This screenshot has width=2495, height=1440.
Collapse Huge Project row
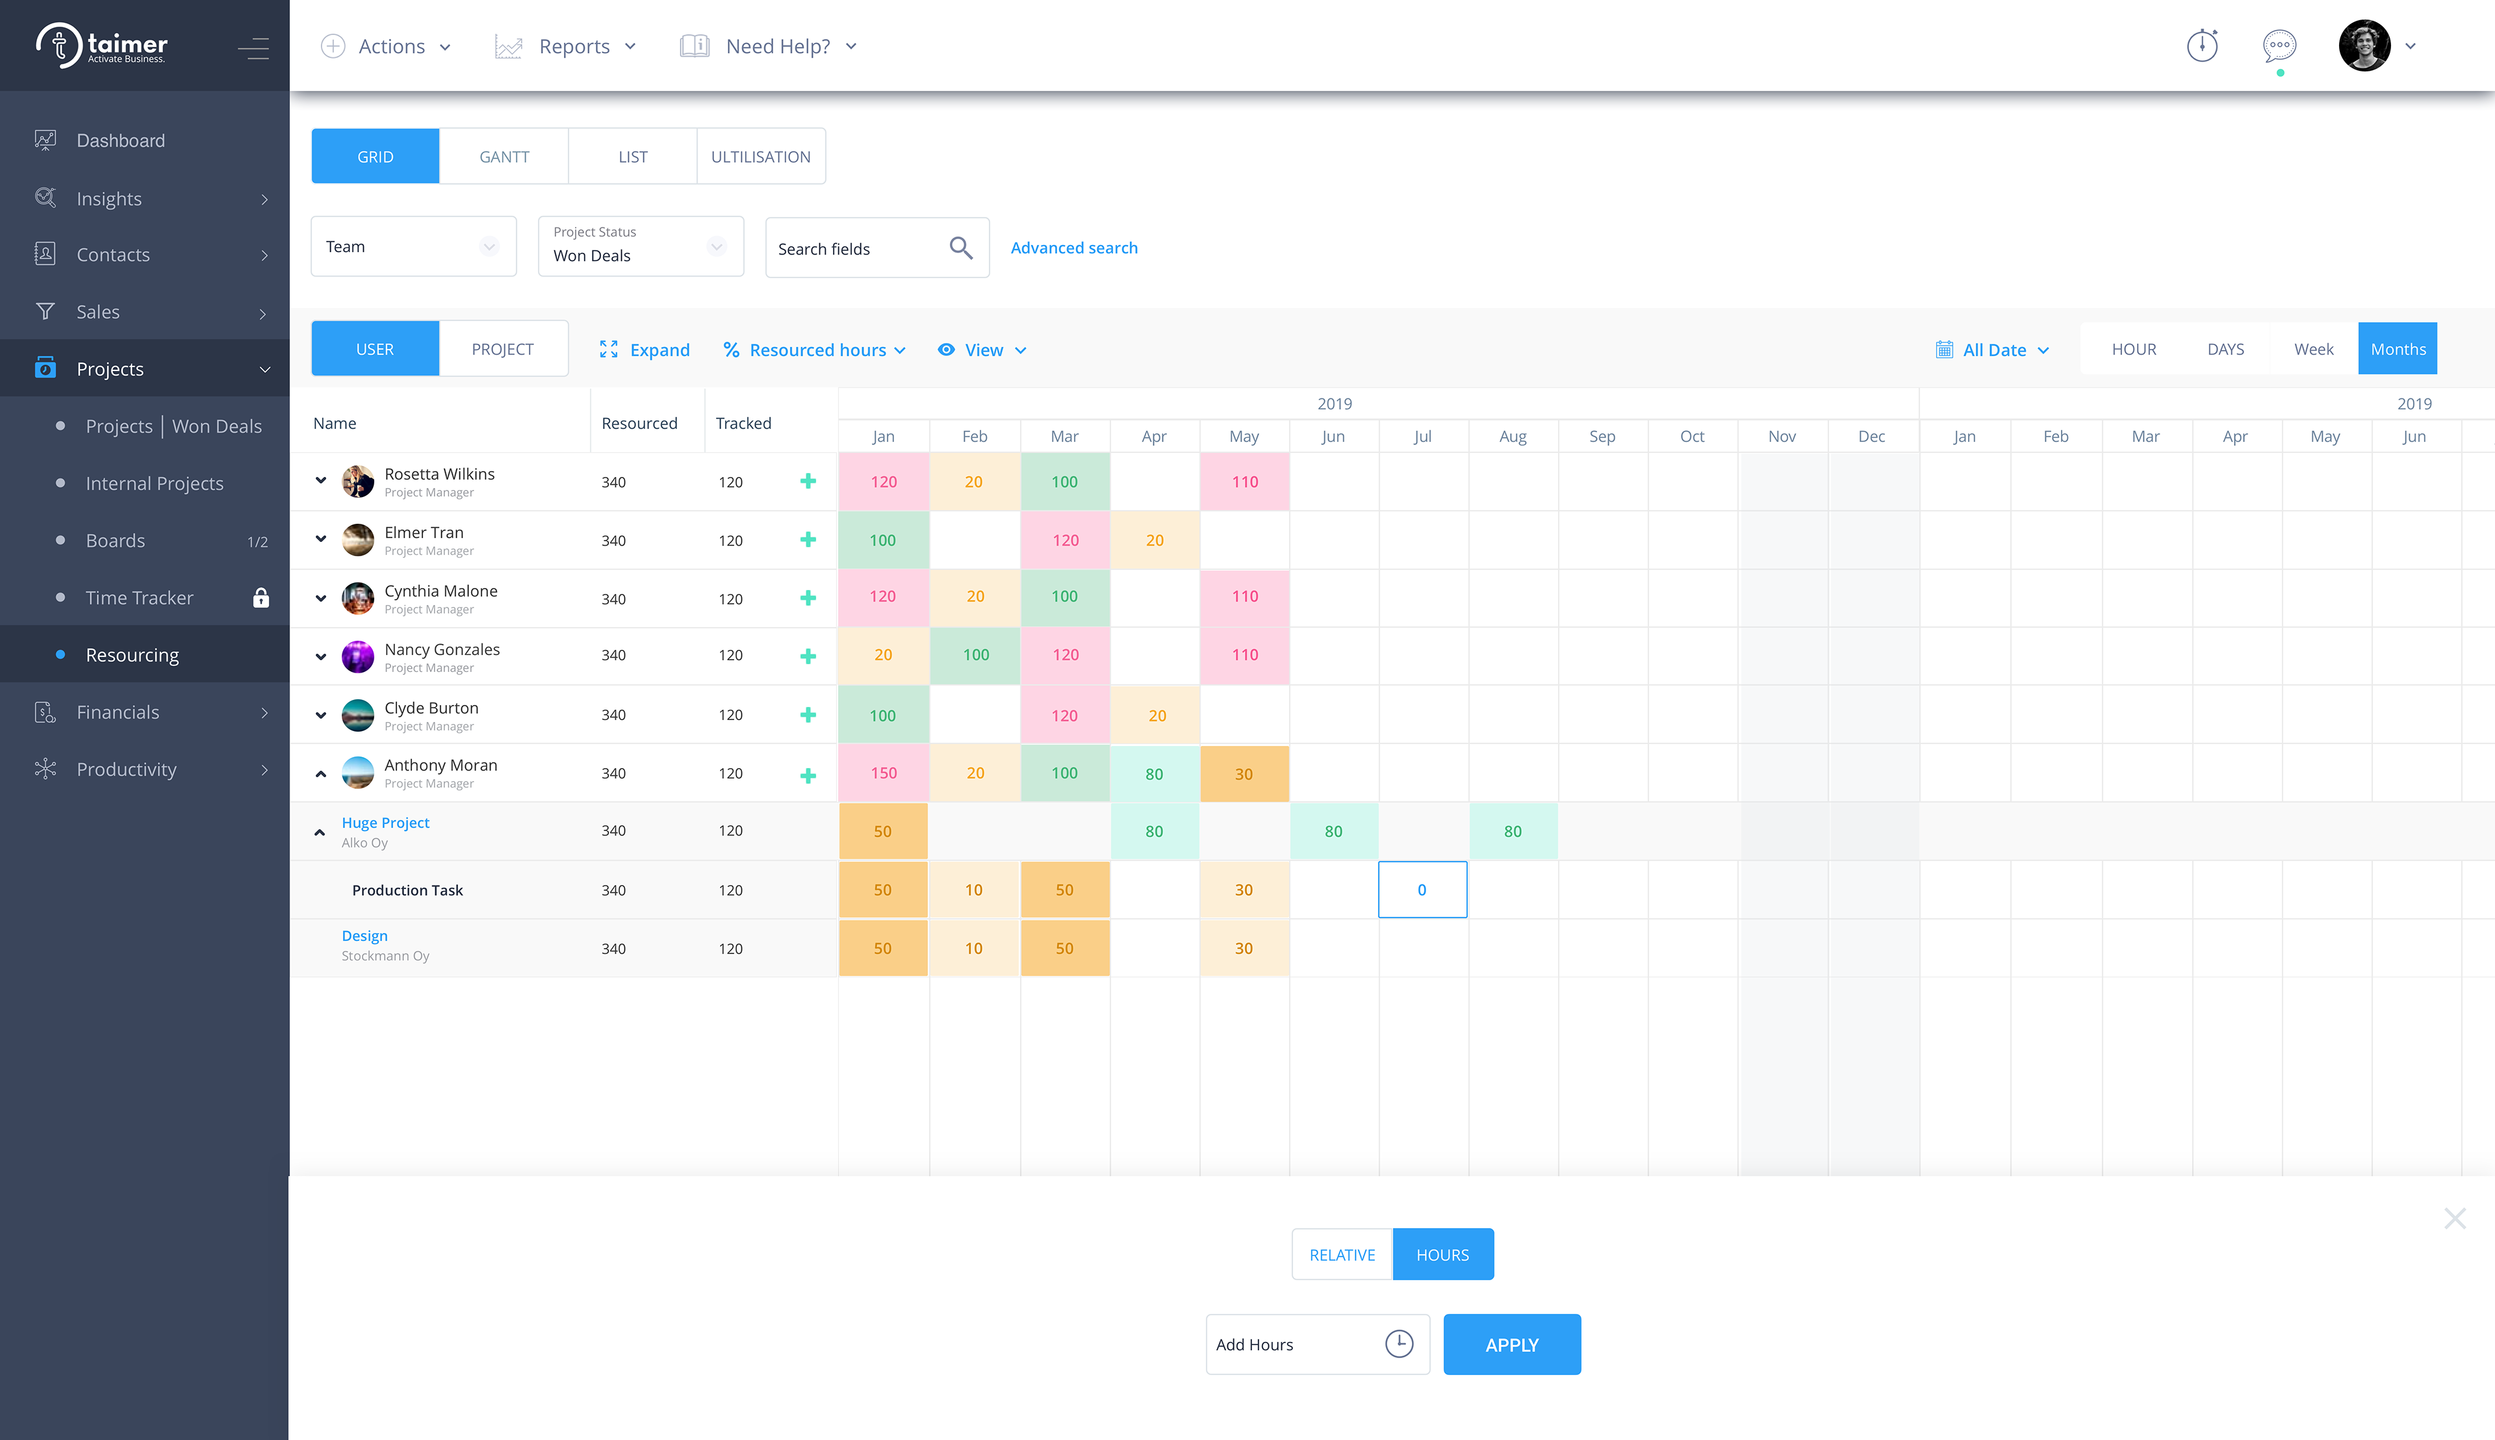tap(320, 832)
